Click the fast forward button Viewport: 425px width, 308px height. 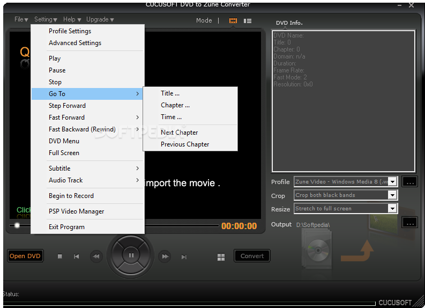coord(165,256)
